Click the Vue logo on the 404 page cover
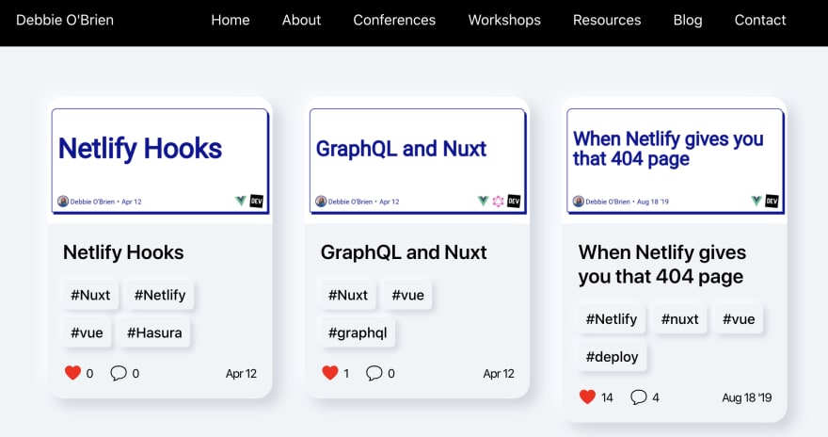 [756, 201]
